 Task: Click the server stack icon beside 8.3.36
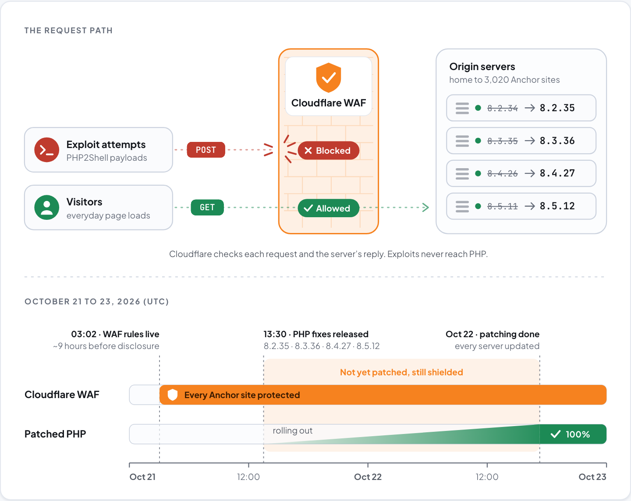click(x=462, y=141)
